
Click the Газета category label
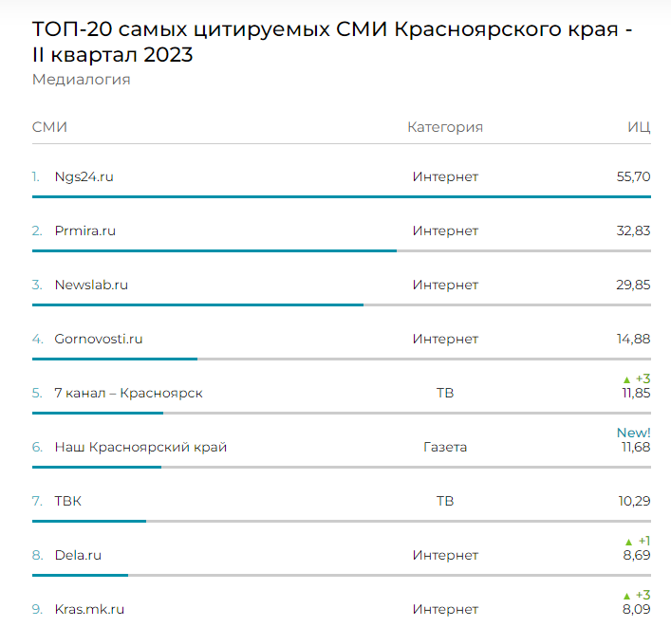point(445,447)
